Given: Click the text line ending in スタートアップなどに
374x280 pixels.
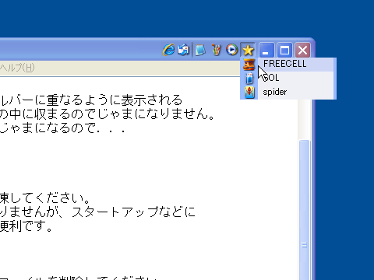Looking at the screenshot, I should [97, 212].
